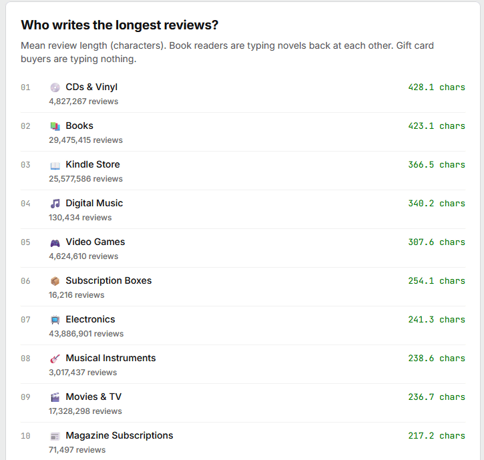Click the CDs & Vinyl disc icon

55,87
